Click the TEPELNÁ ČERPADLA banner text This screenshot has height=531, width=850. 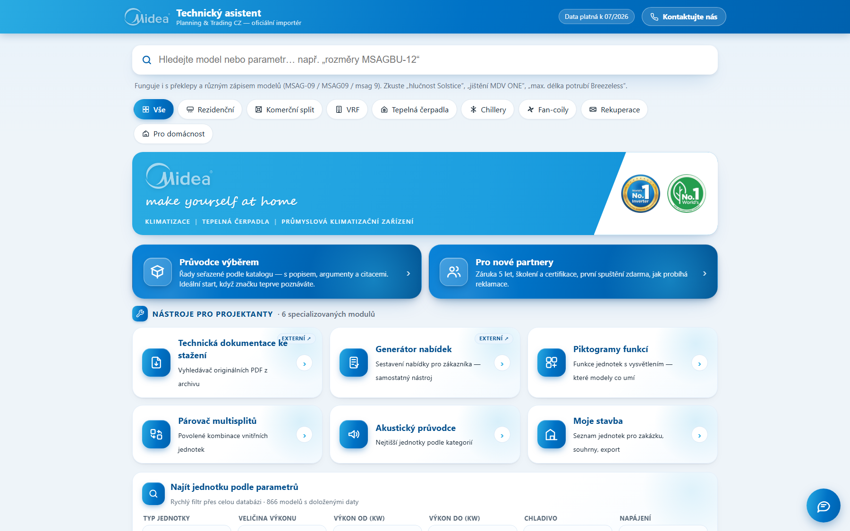(236, 221)
